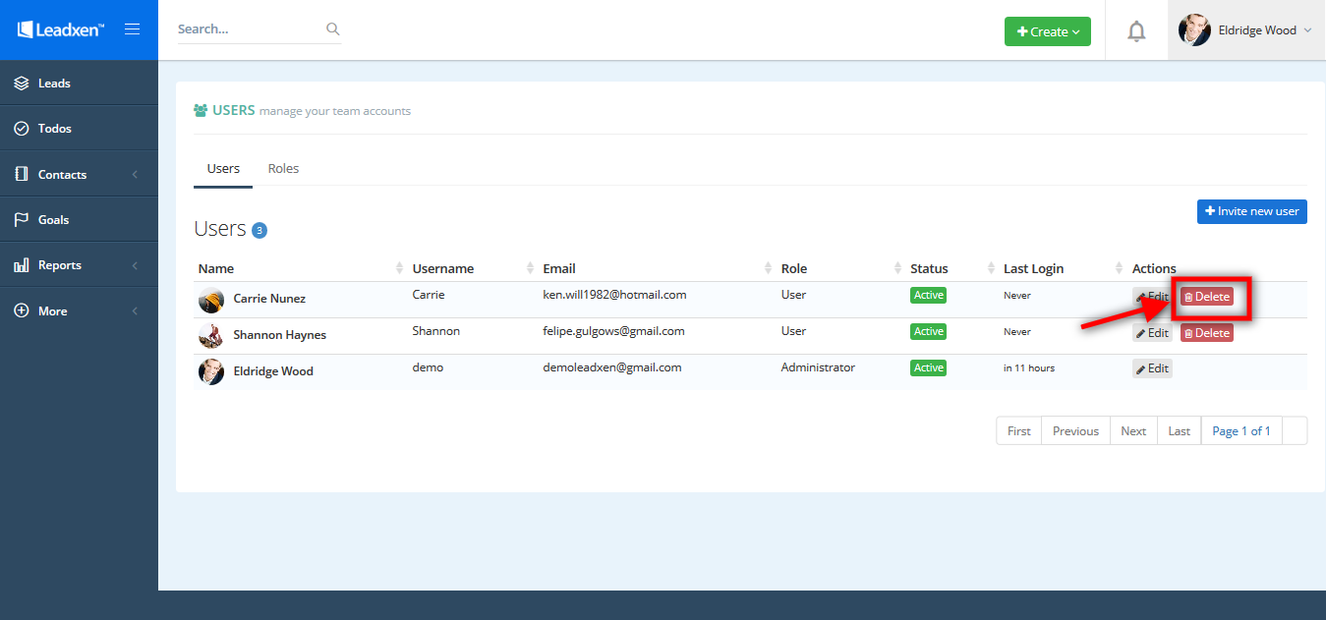Click the Administrator role cell
This screenshot has height=620, width=1326.
pos(818,367)
